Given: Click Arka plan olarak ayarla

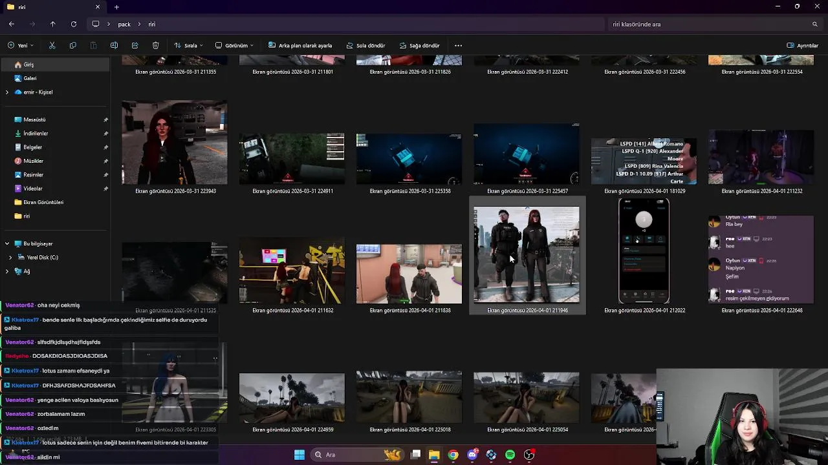Looking at the screenshot, I should point(300,46).
